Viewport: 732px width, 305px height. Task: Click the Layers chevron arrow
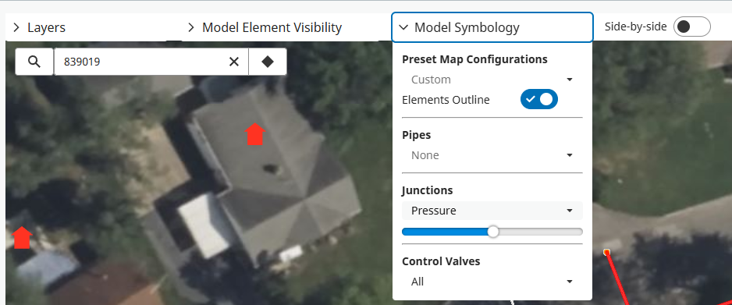point(16,27)
